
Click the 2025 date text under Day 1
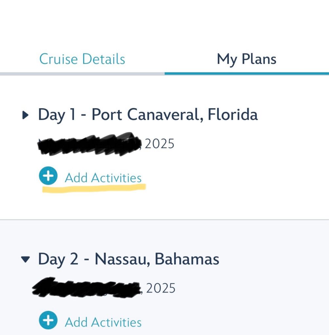[x=159, y=144]
